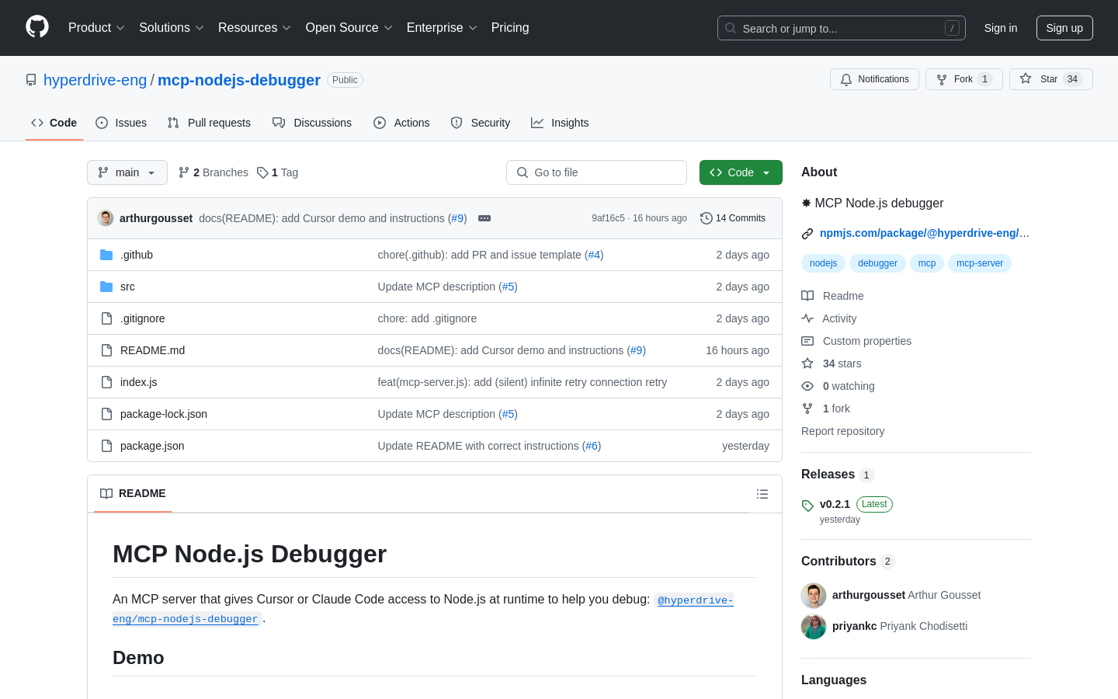Expand commit message ellipsis icon
This screenshot has height=699, width=1118.
(484, 218)
